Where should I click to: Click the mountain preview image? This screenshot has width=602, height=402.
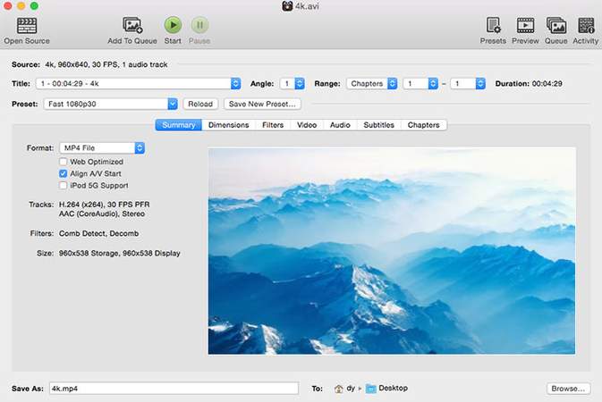392,251
